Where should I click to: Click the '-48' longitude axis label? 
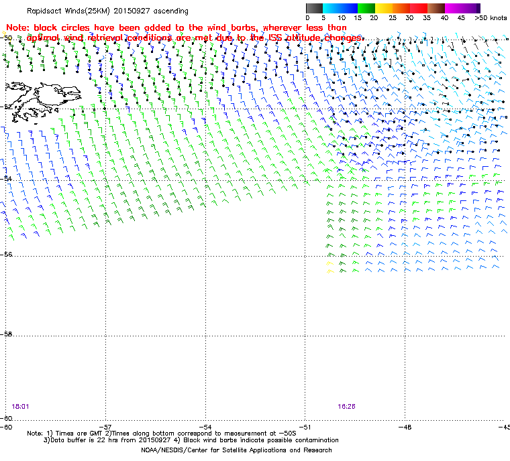point(405,427)
